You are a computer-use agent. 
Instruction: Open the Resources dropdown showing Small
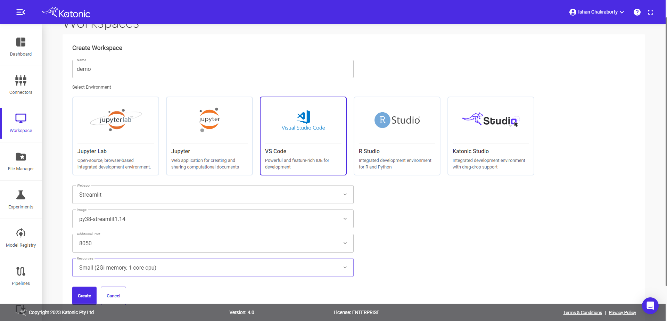[213, 267]
